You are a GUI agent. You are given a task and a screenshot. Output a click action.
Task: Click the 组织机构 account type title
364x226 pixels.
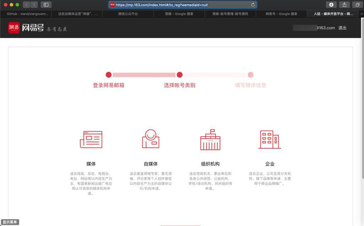(210, 164)
